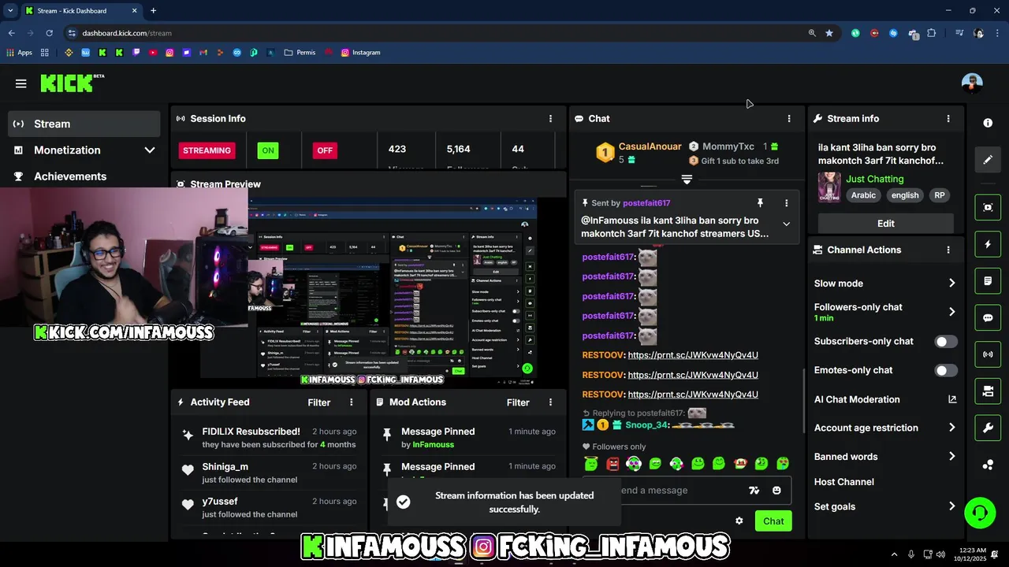Send message with the green Chat button
This screenshot has height=567, width=1009.
773,521
